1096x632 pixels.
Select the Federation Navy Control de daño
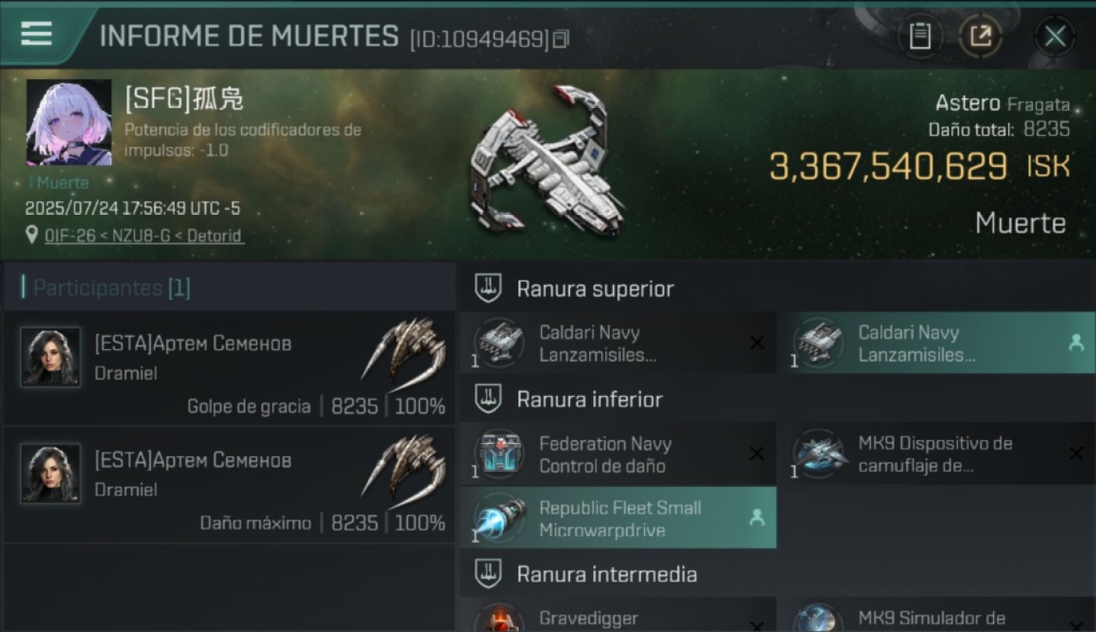coord(618,454)
